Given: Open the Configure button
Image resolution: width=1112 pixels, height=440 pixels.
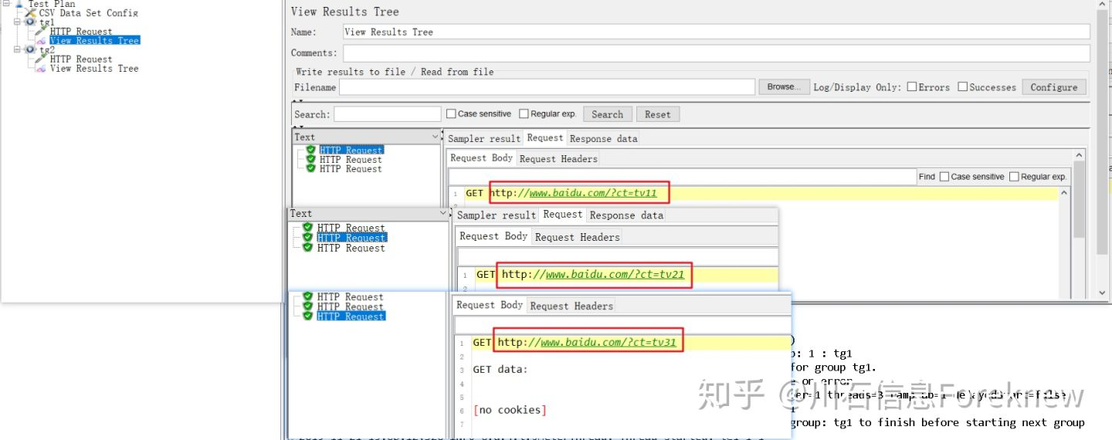Looking at the screenshot, I should coord(1054,87).
